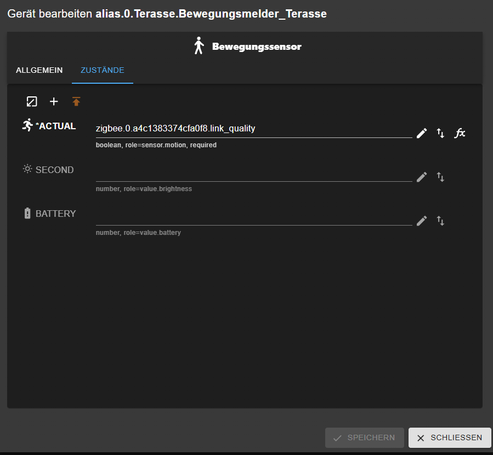Focus the empty SECOND brightness input field
The height and width of the screenshot is (455, 493).
coord(253,173)
